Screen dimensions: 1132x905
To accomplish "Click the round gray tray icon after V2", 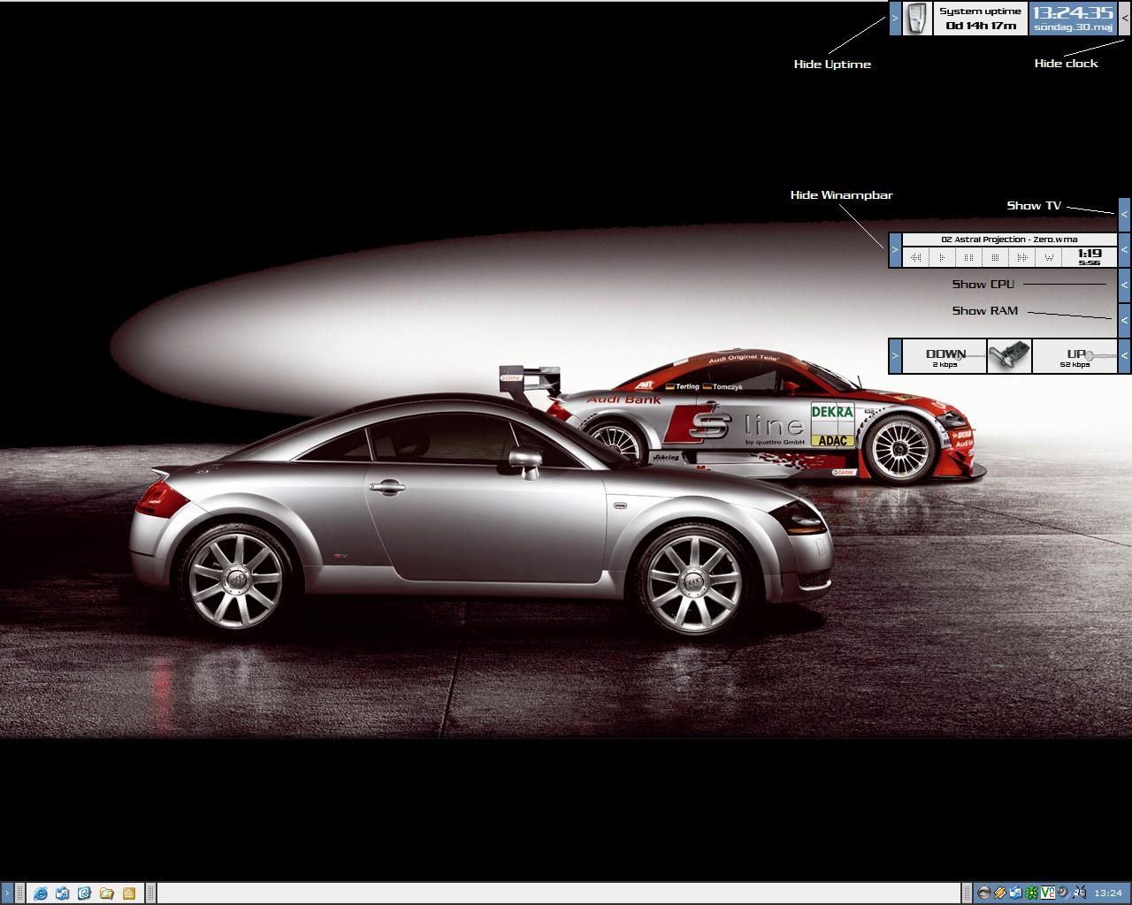I will click(1063, 893).
